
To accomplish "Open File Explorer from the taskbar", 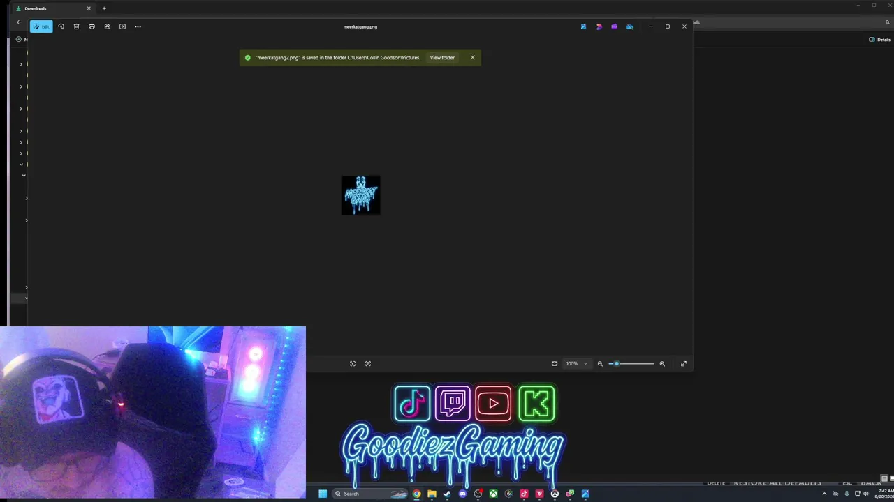I will [432, 494].
